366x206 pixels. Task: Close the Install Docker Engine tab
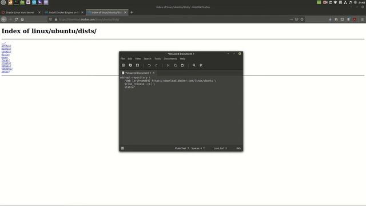tap(82, 13)
